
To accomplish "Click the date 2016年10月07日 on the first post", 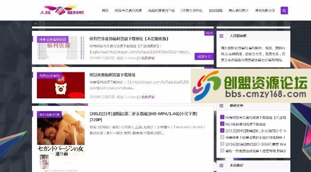I will (102, 58).
